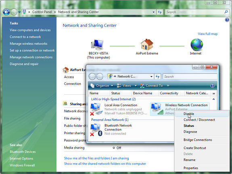
Task: Sort by Device Name column header
Action: (x=145, y=93)
